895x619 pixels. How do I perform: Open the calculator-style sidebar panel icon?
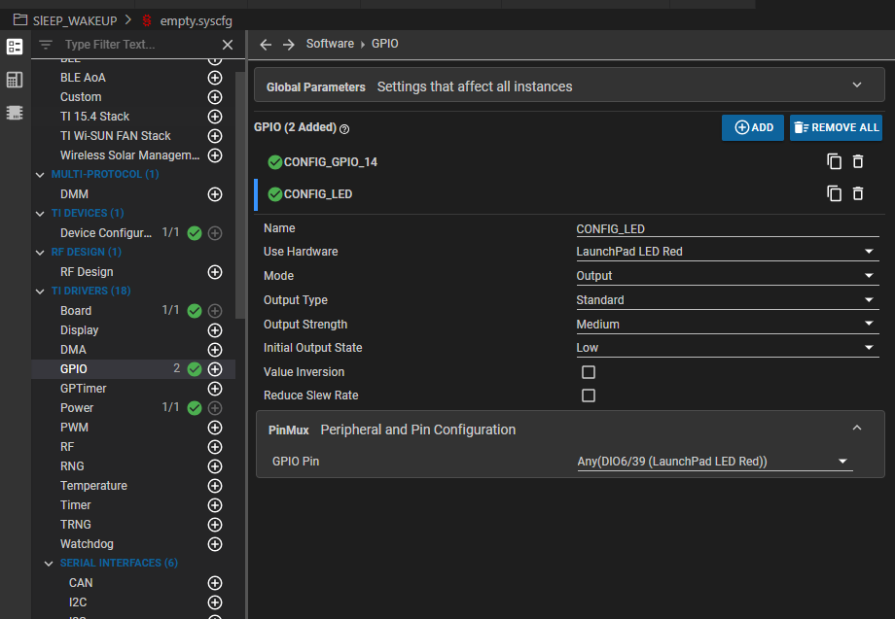click(15, 80)
